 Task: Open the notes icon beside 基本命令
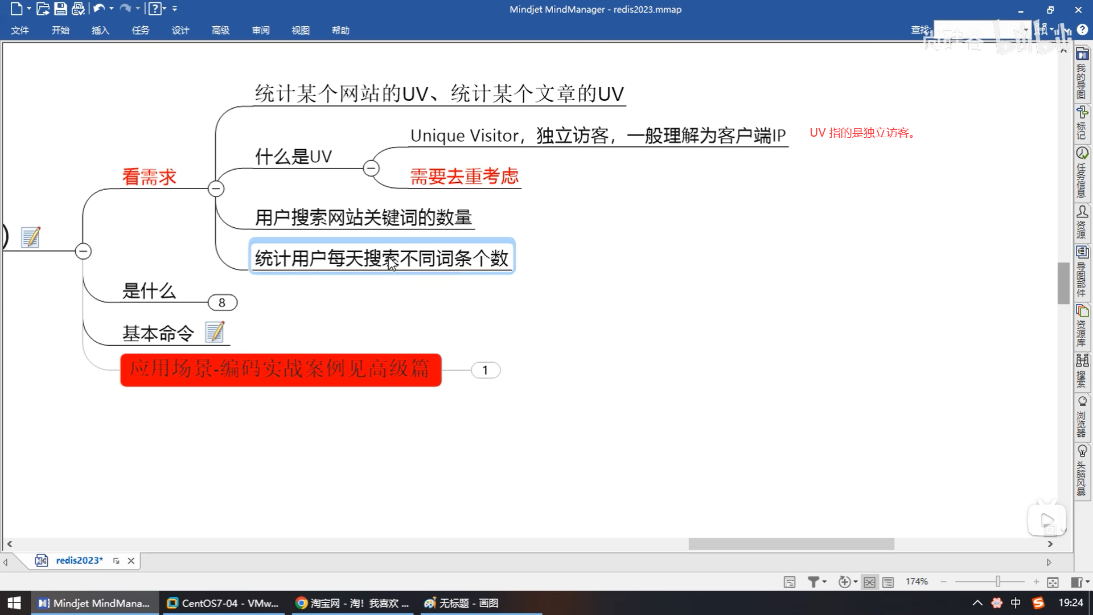tap(215, 332)
